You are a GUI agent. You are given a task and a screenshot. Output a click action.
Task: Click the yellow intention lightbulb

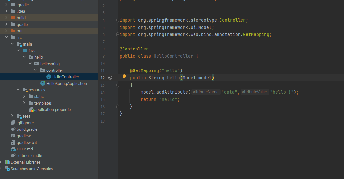pyautogui.click(x=124, y=77)
